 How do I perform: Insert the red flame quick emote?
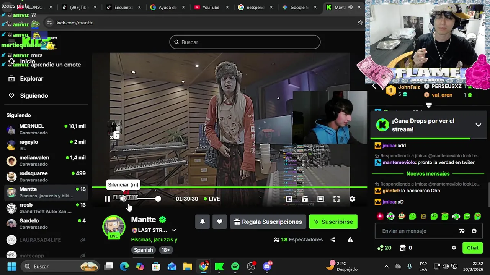coord(380,216)
